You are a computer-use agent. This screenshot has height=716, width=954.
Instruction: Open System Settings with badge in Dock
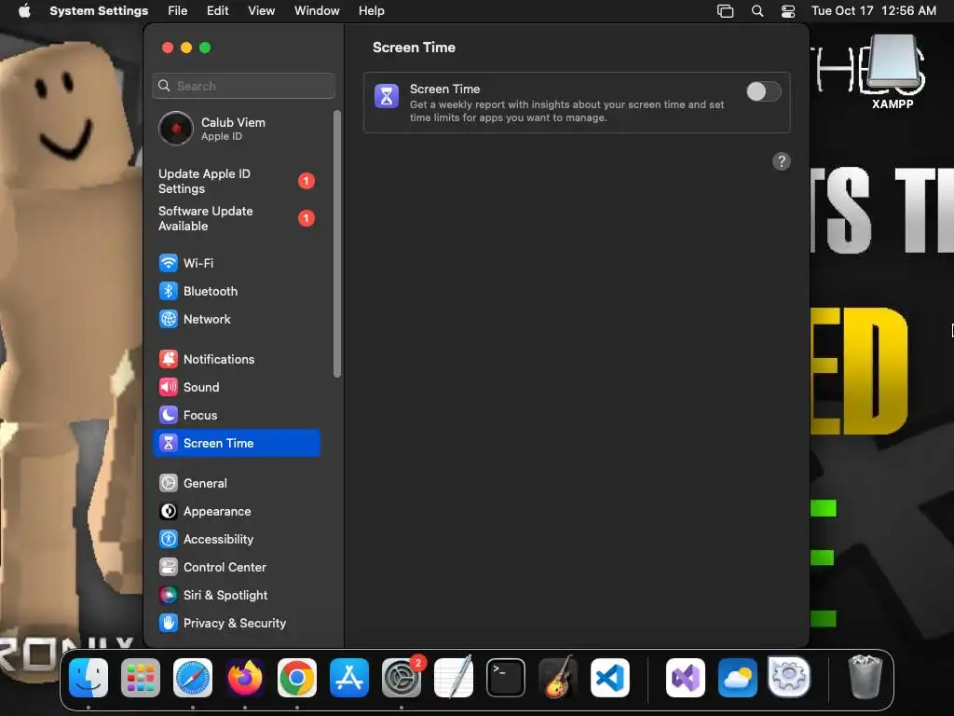402,678
